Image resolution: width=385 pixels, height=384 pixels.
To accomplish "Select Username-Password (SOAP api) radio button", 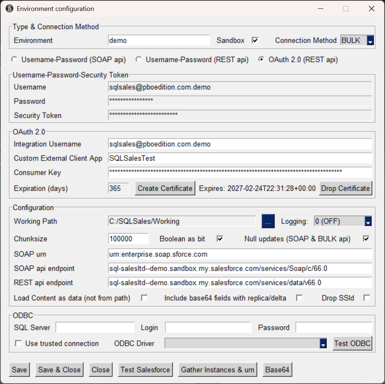I will [14, 60].
